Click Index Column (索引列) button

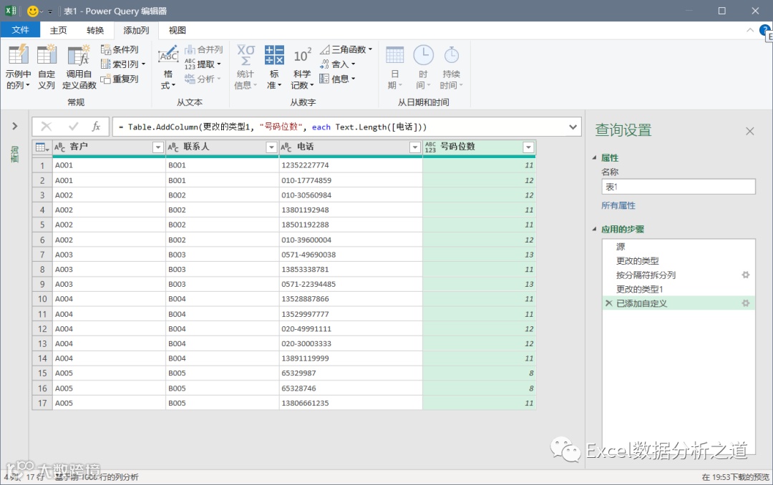(123, 64)
